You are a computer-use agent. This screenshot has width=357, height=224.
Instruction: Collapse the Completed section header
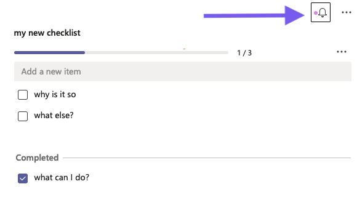pyautogui.click(x=37, y=158)
